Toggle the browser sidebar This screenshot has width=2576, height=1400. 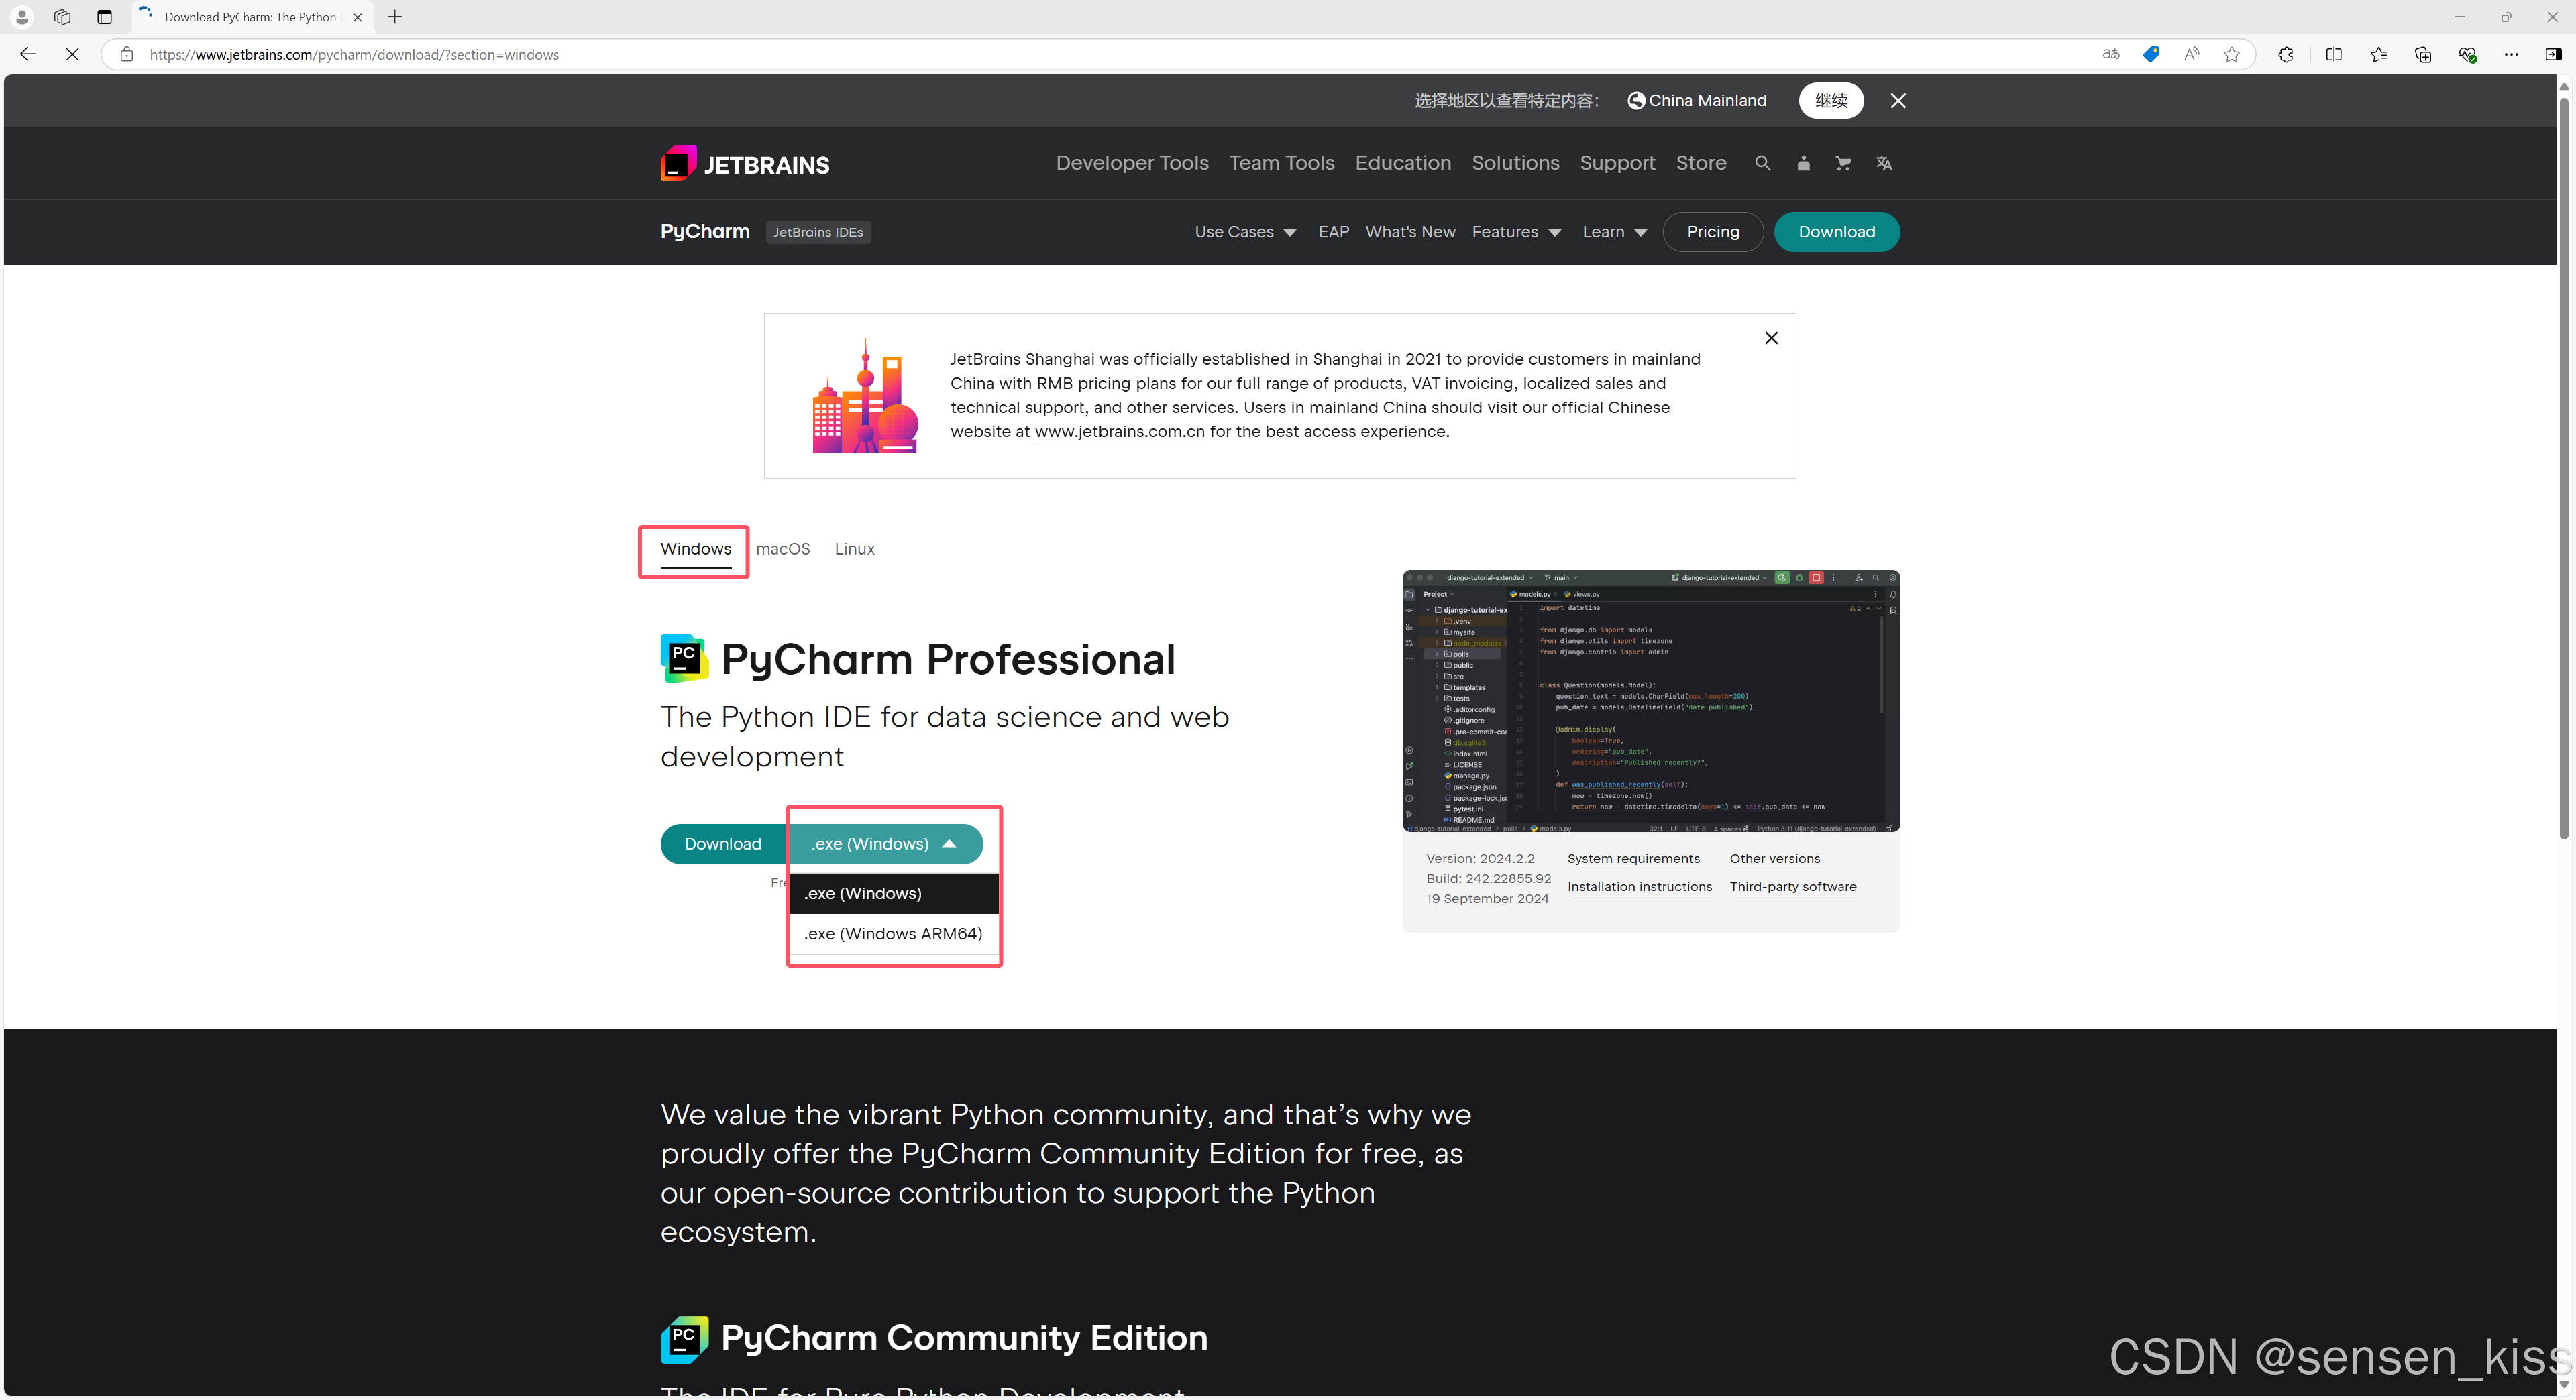(x=2552, y=54)
